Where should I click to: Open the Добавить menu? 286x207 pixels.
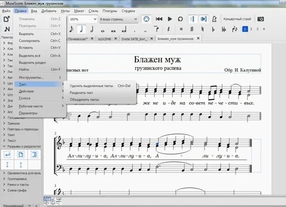49,11
